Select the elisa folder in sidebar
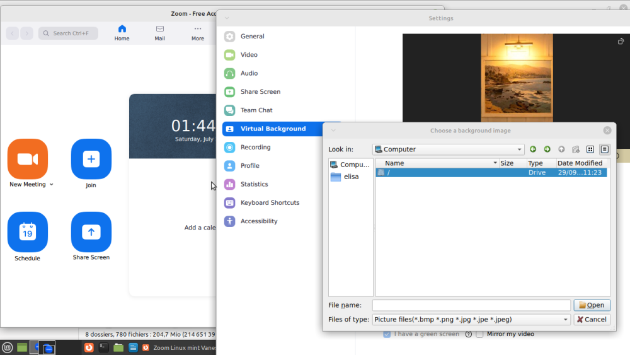Viewport: 630px width, 355px height. 351,177
